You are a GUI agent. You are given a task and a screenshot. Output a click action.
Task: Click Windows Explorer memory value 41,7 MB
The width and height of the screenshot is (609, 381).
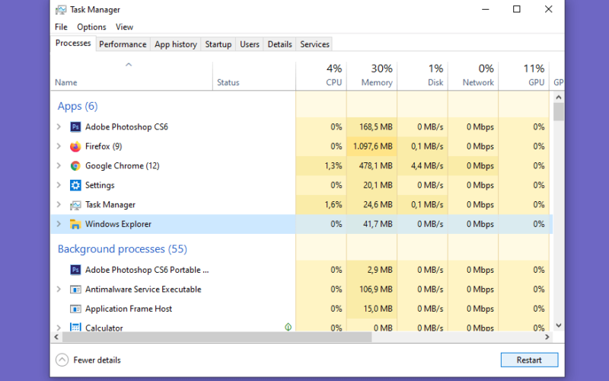(378, 224)
